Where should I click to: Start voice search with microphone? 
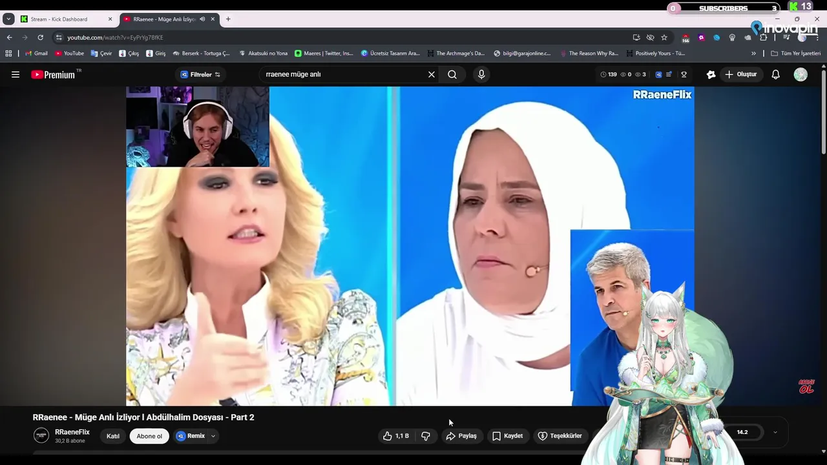[x=481, y=74]
